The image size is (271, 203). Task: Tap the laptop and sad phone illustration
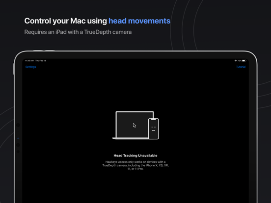pos(135,126)
